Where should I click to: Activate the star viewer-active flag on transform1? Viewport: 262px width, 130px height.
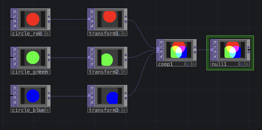[124, 33]
